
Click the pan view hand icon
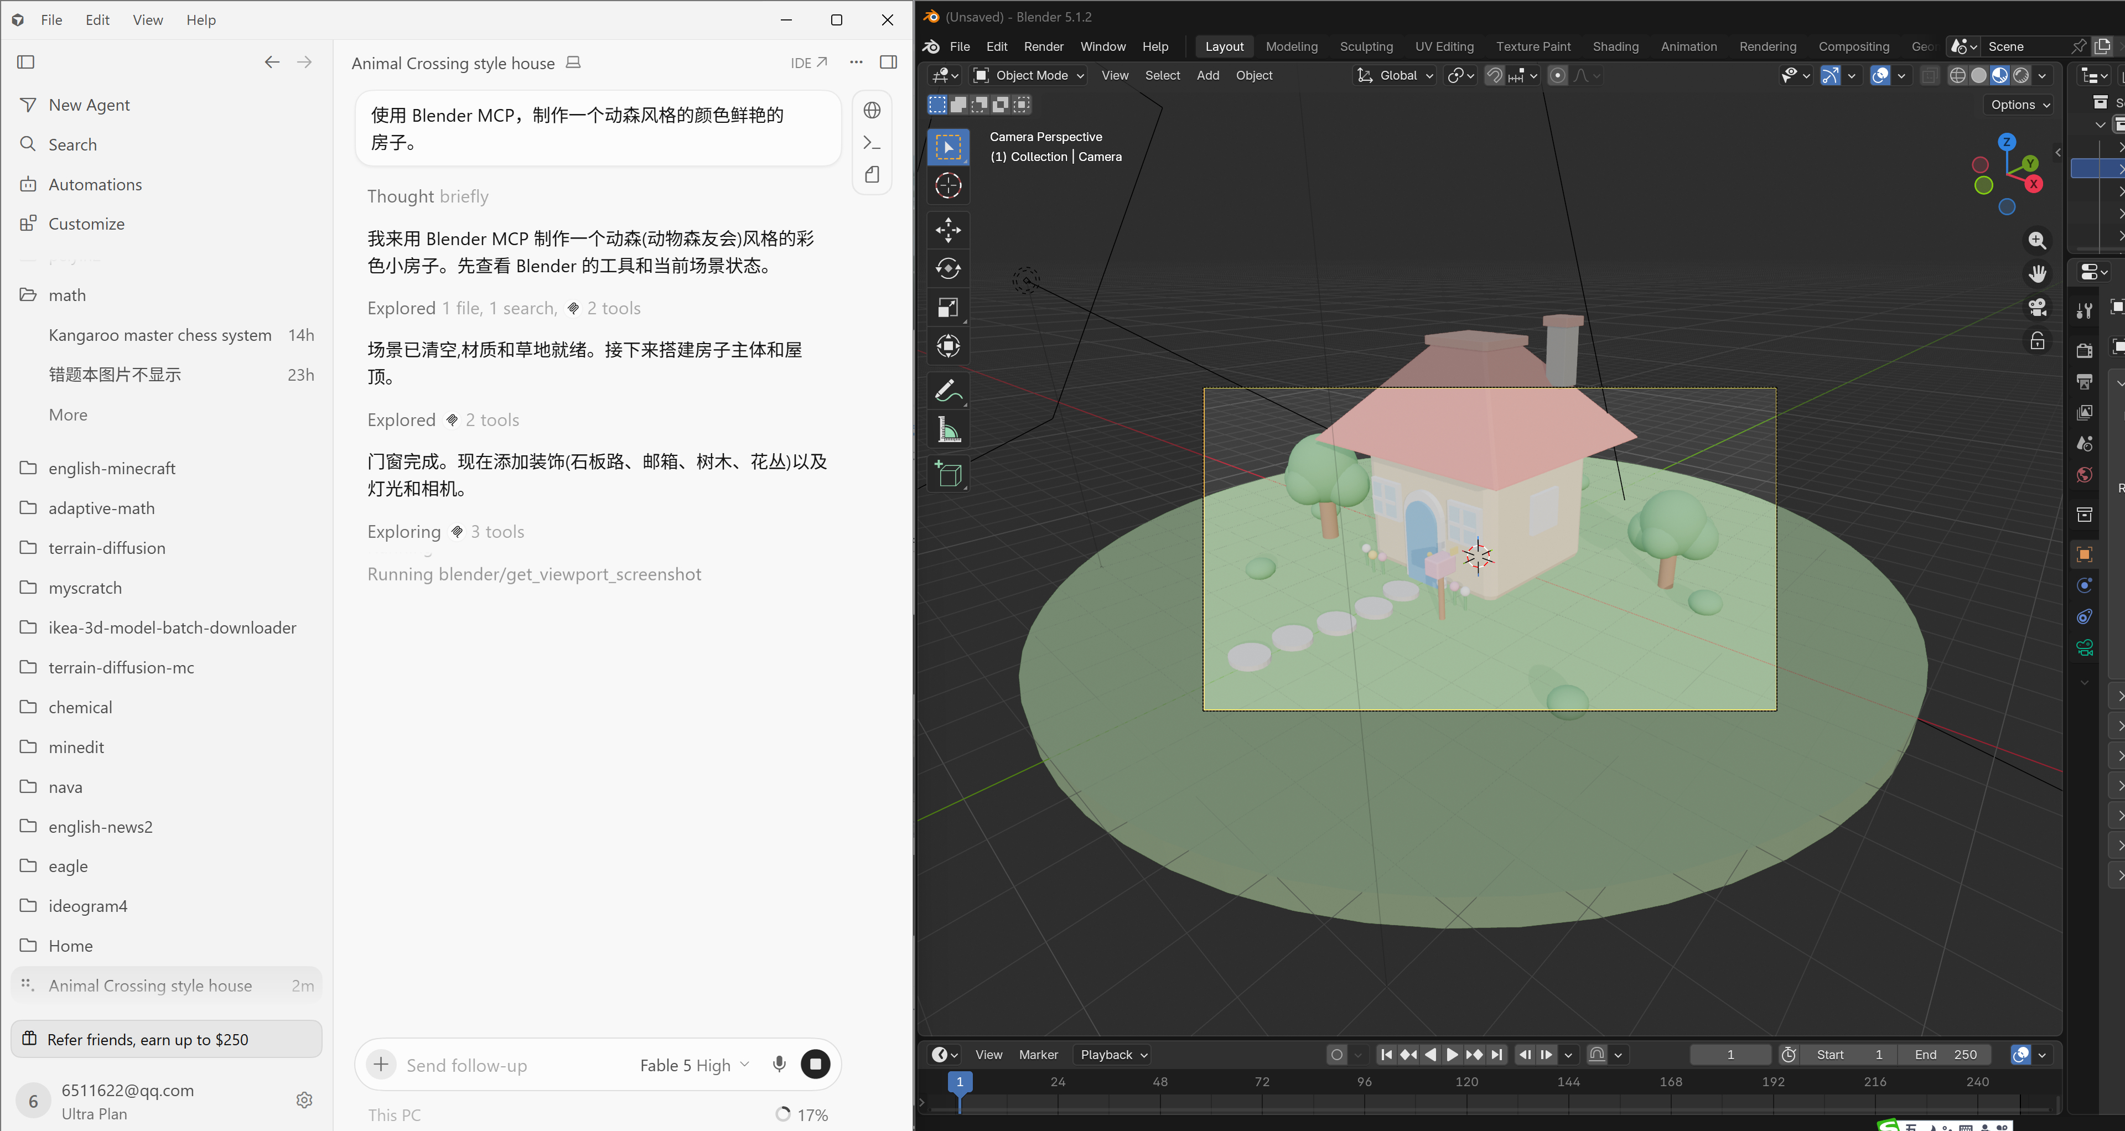2036,274
